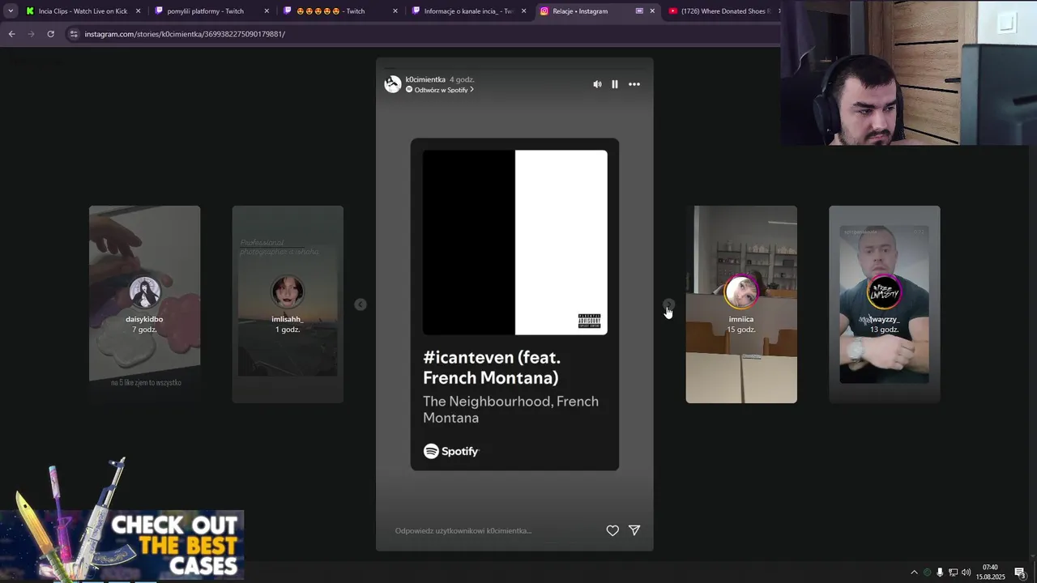1037x583 pixels.
Task: Go to the next story arrow
Action: click(x=668, y=304)
